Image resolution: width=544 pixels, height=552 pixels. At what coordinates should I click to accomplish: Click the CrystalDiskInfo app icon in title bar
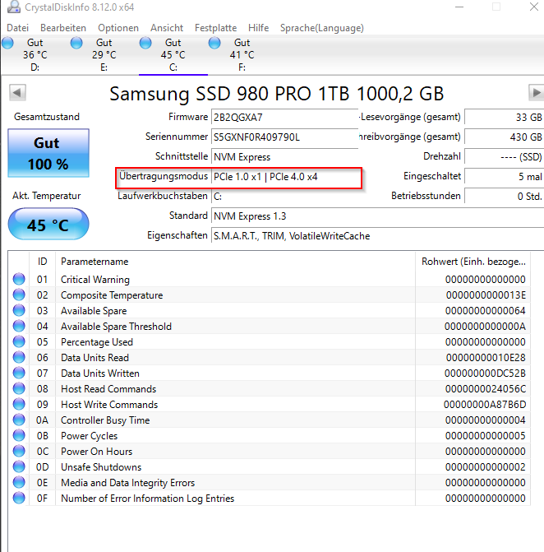pyautogui.click(x=13, y=7)
